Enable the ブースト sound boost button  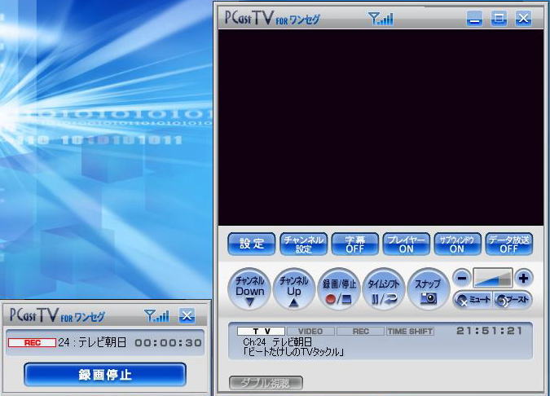click(513, 300)
